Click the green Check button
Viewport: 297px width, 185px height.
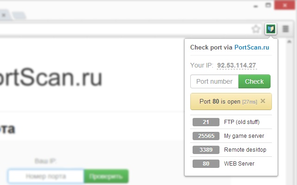click(x=254, y=81)
